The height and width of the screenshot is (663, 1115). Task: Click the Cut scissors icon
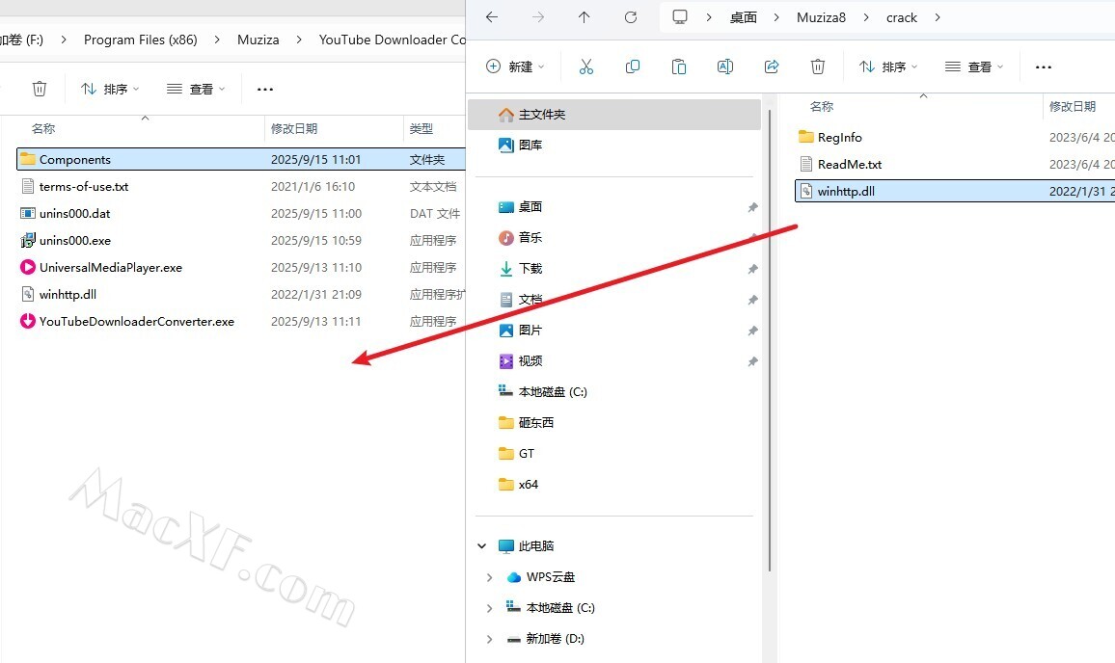tap(585, 66)
